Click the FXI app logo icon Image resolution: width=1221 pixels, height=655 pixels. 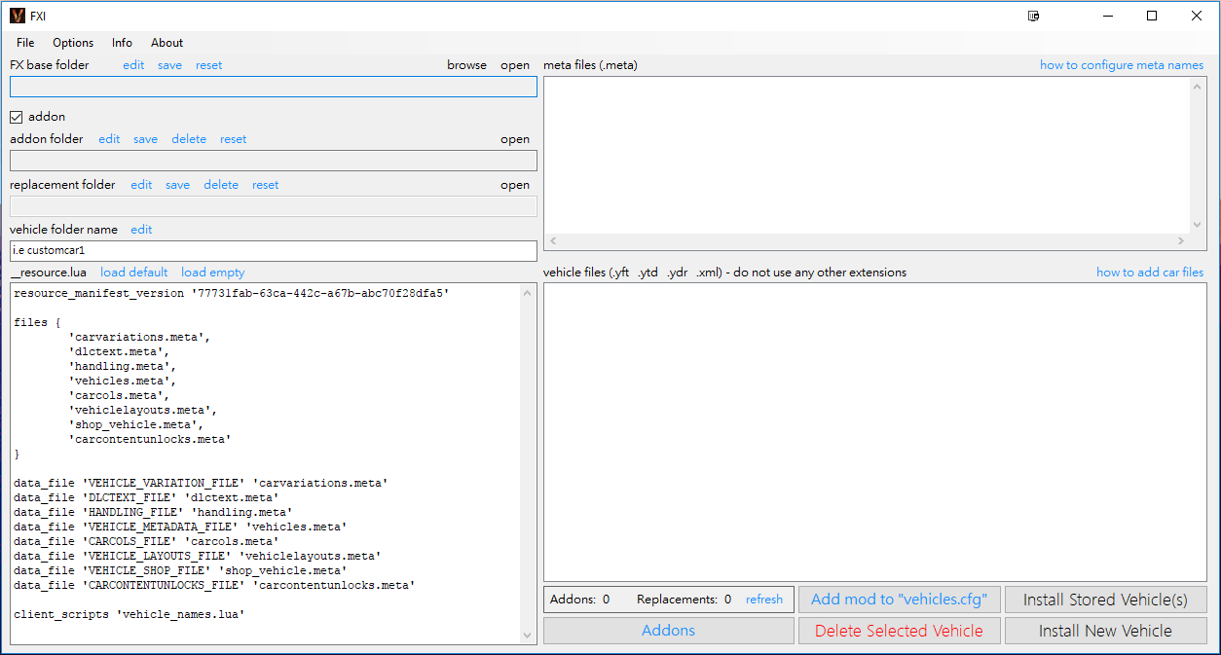pyautogui.click(x=18, y=16)
